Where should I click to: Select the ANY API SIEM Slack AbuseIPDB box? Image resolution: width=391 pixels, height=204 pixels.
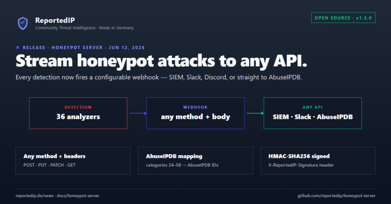coord(313,113)
